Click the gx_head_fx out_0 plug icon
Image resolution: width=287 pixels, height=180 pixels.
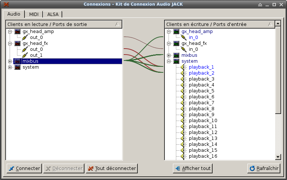pos(25,49)
